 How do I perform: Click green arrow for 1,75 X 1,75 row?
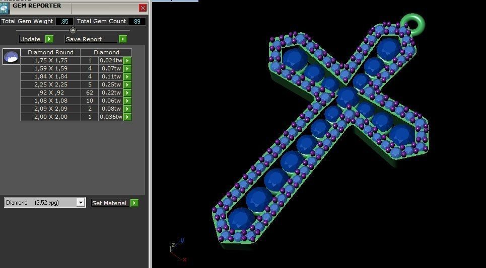click(x=127, y=60)
